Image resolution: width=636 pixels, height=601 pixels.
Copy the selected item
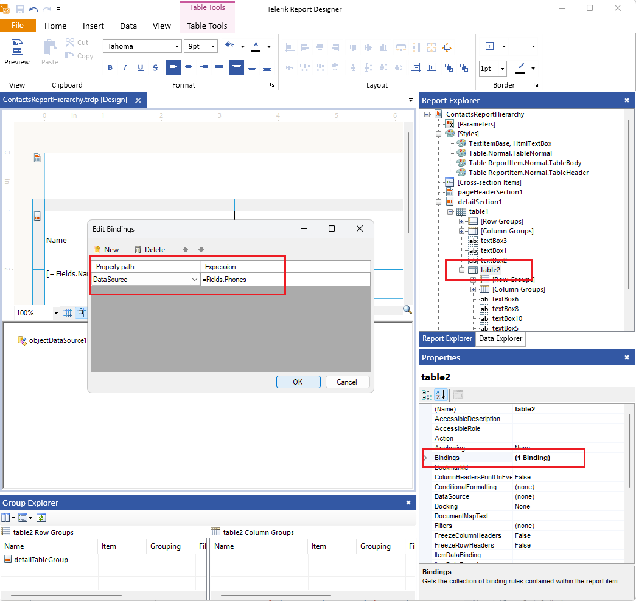click(x=79, y=56)
